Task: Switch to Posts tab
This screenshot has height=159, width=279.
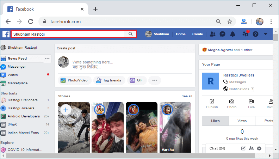Action: coord(264,121)
